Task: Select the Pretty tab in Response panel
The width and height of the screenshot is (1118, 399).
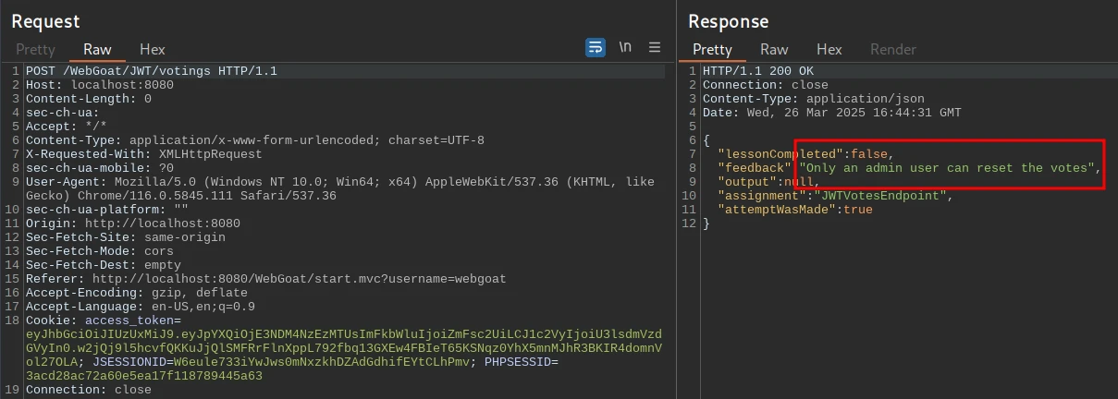Action: [x=712, y=50]
